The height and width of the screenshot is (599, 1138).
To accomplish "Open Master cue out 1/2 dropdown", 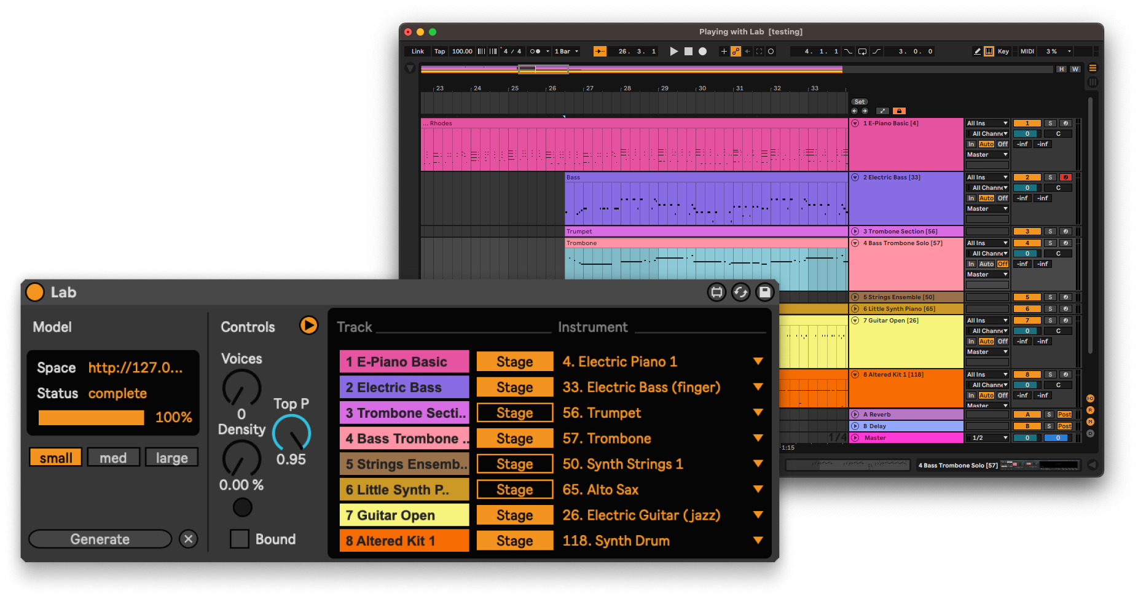I will coord(987,438).
